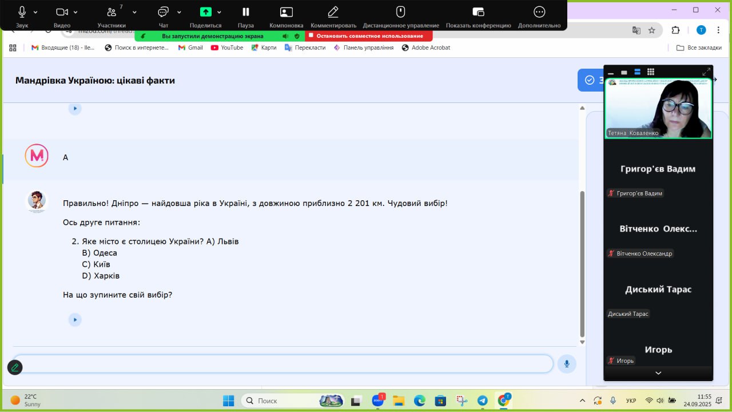The image size is (732, 412).
Task: Open the Комментировать annotation tool
Action: (333, 13)
